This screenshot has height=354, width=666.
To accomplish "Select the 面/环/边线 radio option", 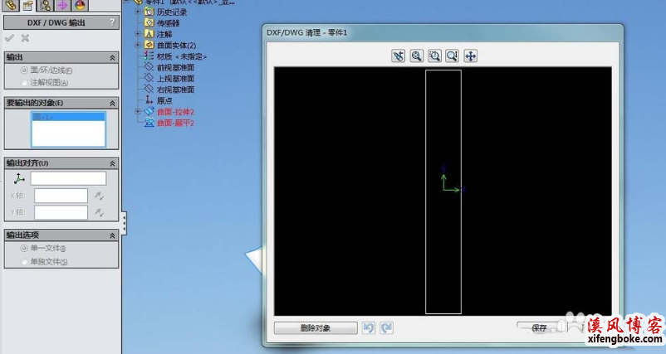I will point(24,70).
